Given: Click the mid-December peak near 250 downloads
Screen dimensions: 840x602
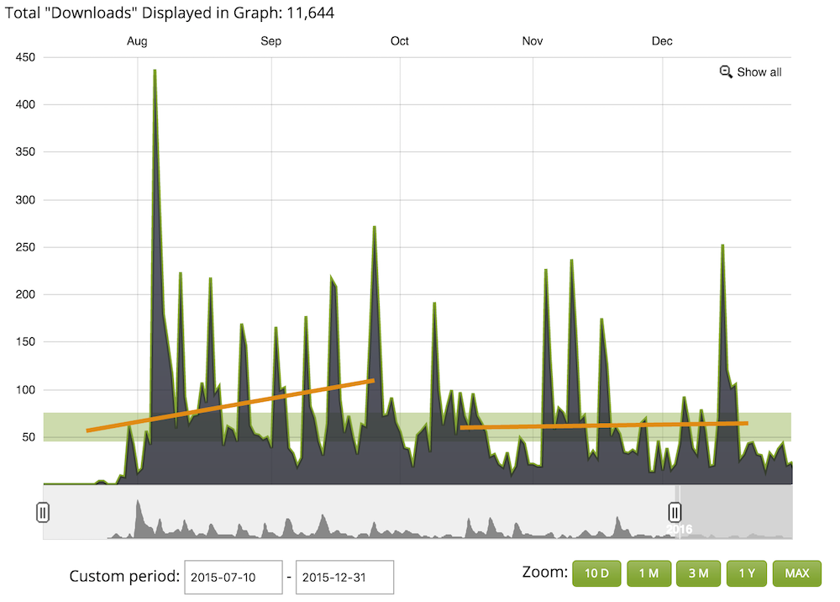Looking at the screenshot, I should [x=722, y=245].
